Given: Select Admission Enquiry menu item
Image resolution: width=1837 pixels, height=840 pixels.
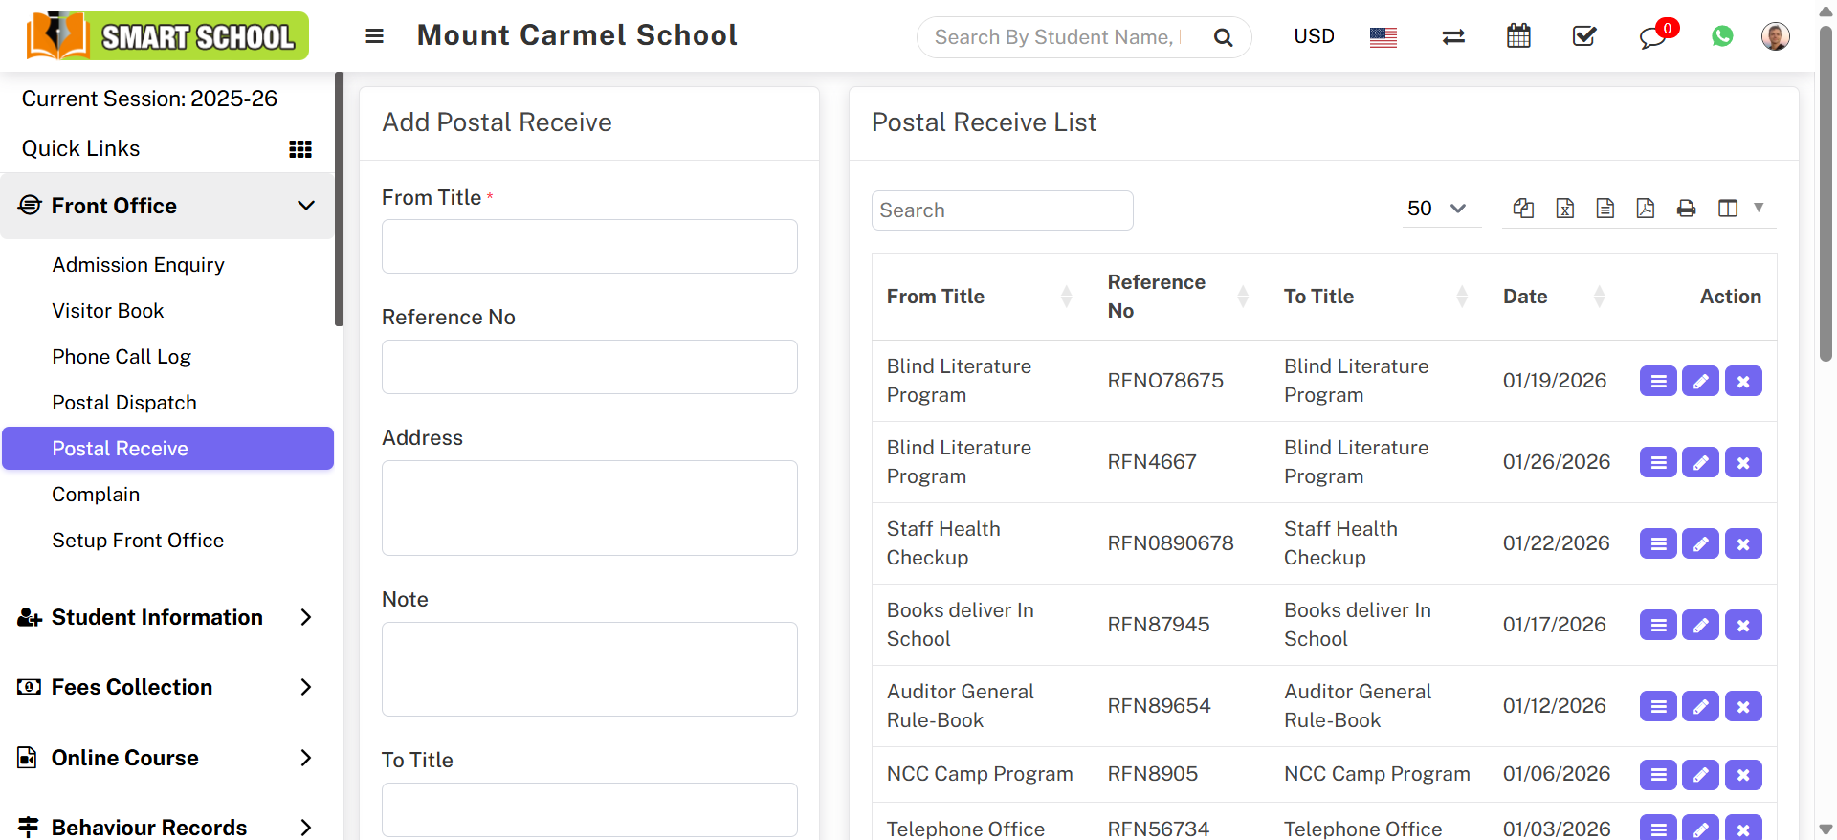Looking at the screenshot, I should (x=139, y=265).
